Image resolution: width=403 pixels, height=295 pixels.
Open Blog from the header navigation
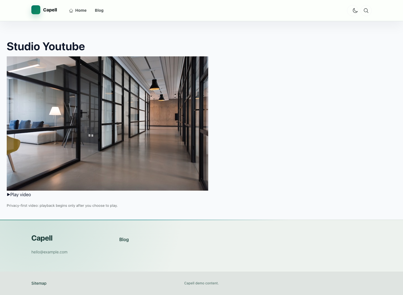[99, 10]
